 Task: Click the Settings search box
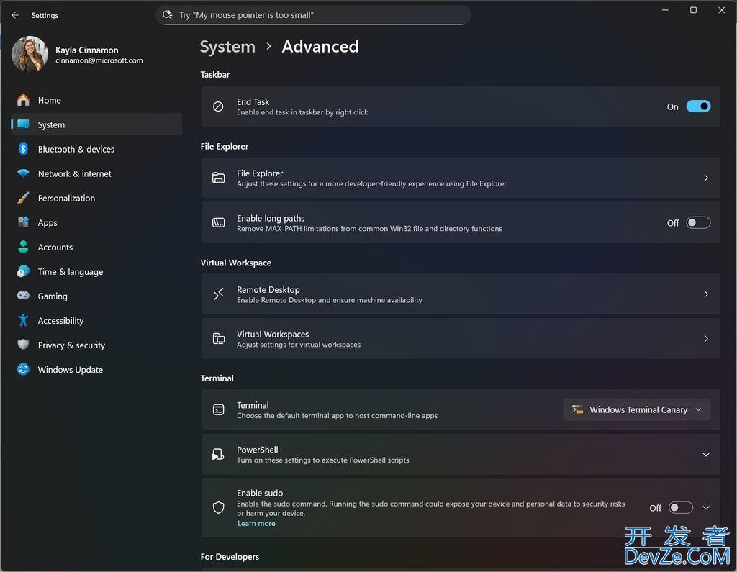coord(313,15)
